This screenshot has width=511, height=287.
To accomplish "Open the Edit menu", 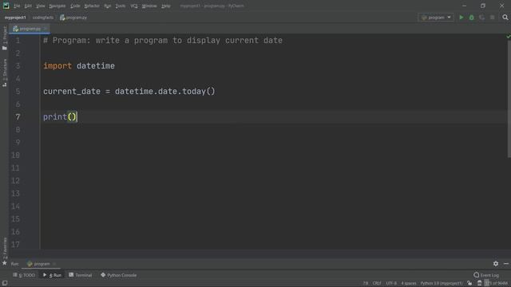I will (28, 6).
